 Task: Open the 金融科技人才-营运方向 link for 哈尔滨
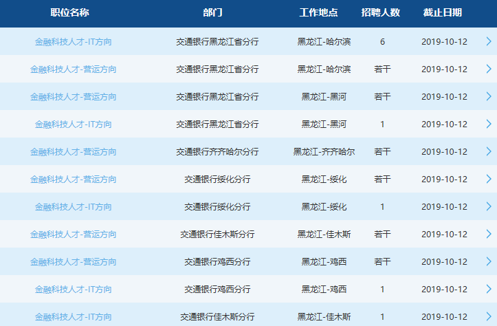point(74,69)
